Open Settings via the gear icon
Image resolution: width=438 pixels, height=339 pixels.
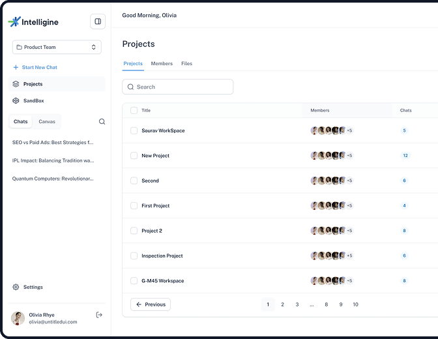pos(16,287)
